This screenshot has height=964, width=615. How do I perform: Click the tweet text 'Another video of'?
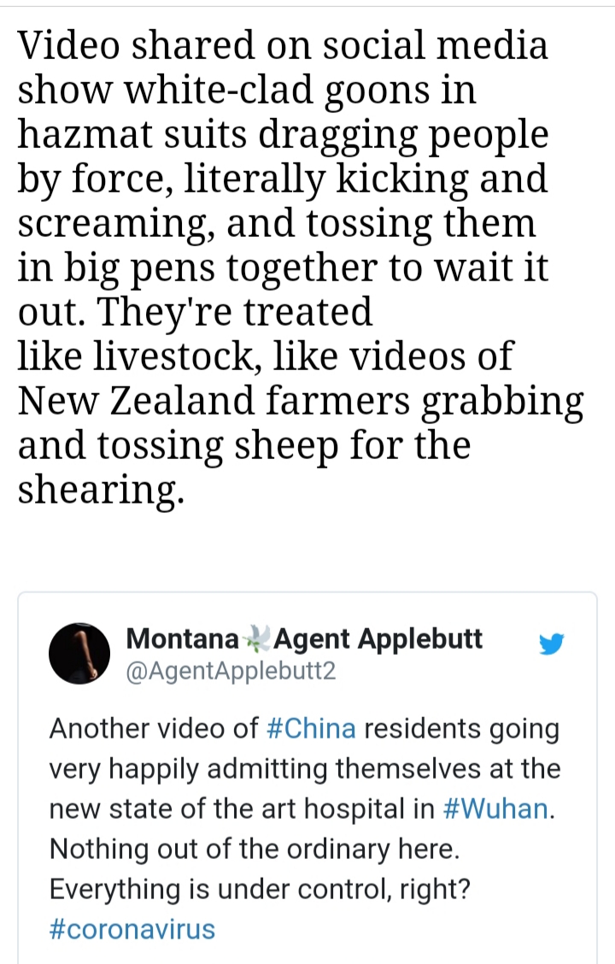[x=154, y=729]
